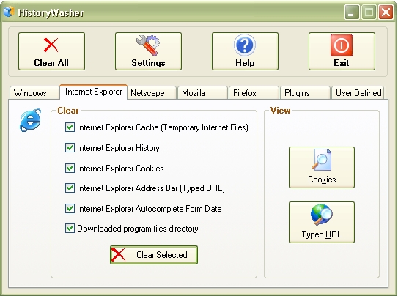The height and width of the screenshot is (296, 398).
Task: Disable Internet Explorer Cookies checkbox
Action: point(70,169)
